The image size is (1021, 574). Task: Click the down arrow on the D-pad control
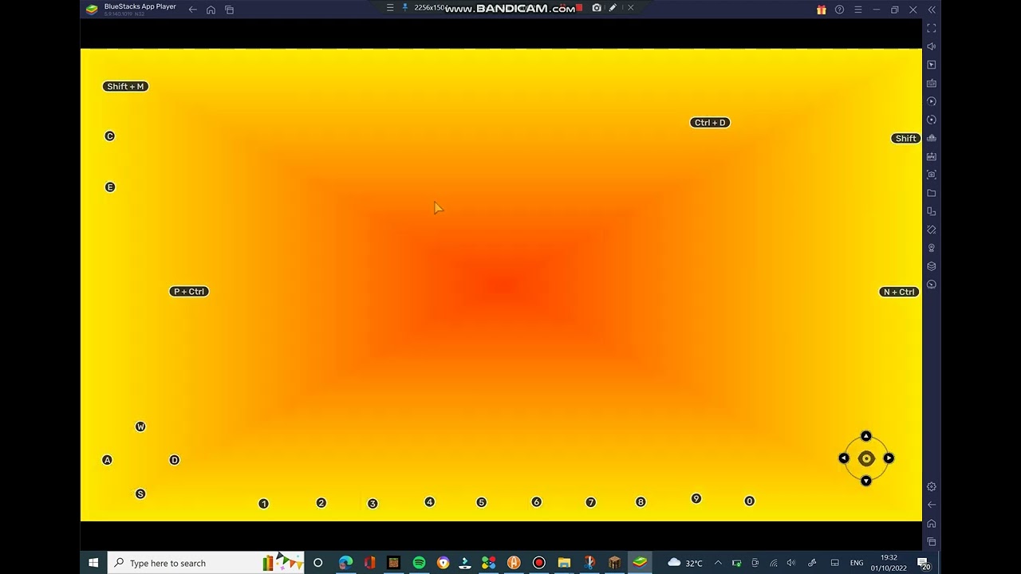[x=866, y=481]
